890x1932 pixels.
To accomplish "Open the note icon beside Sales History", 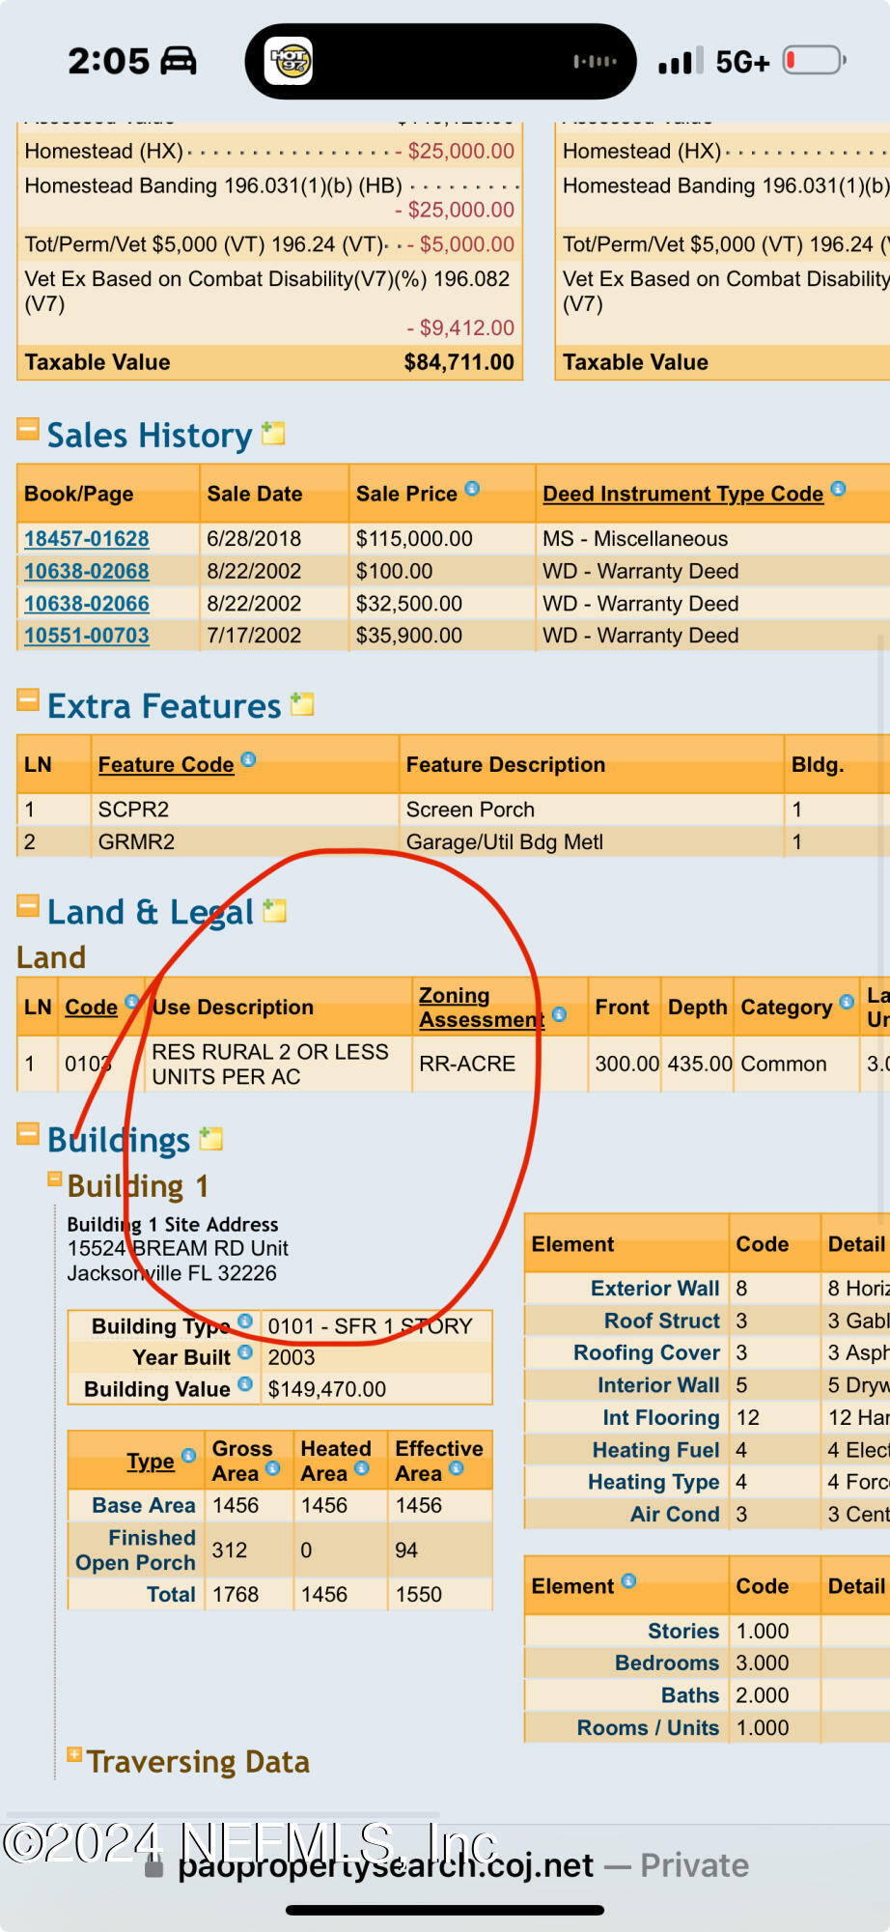I will click(x=274, y=433).
